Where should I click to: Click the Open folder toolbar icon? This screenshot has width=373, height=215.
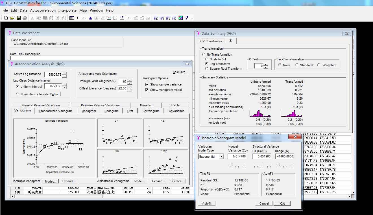click(12, 18)
